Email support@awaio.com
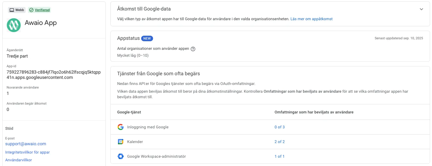 point(26,144)
